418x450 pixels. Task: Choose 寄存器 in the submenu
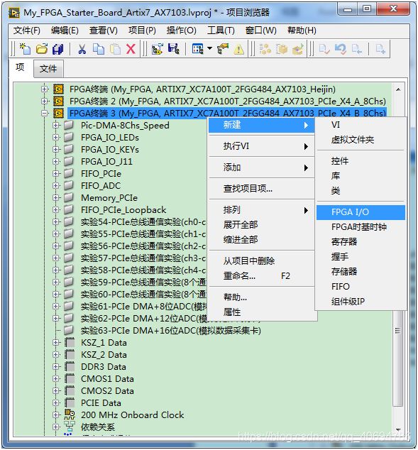pos(361,241)
